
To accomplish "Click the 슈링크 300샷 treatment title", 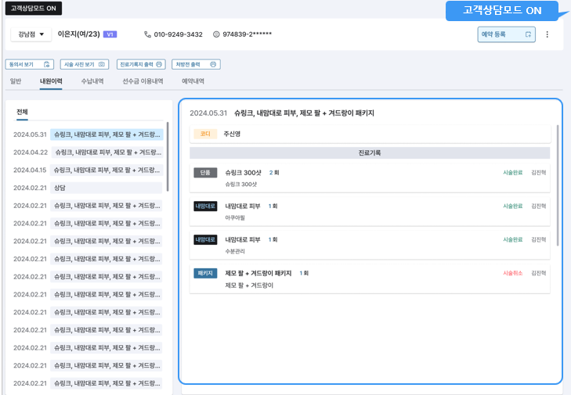I will 244,173.
